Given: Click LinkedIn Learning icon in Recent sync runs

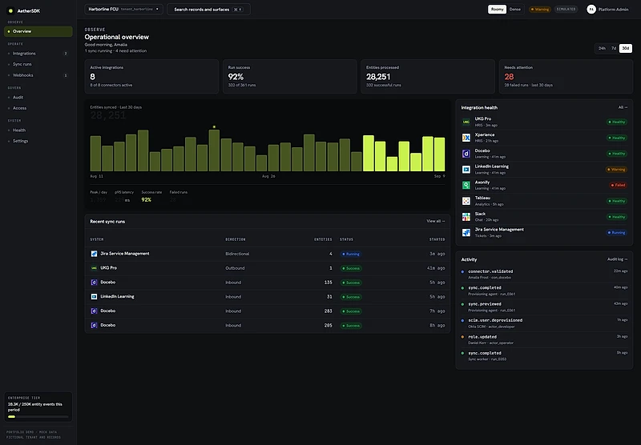Looking at the screenshot, I should coord(94,296).
